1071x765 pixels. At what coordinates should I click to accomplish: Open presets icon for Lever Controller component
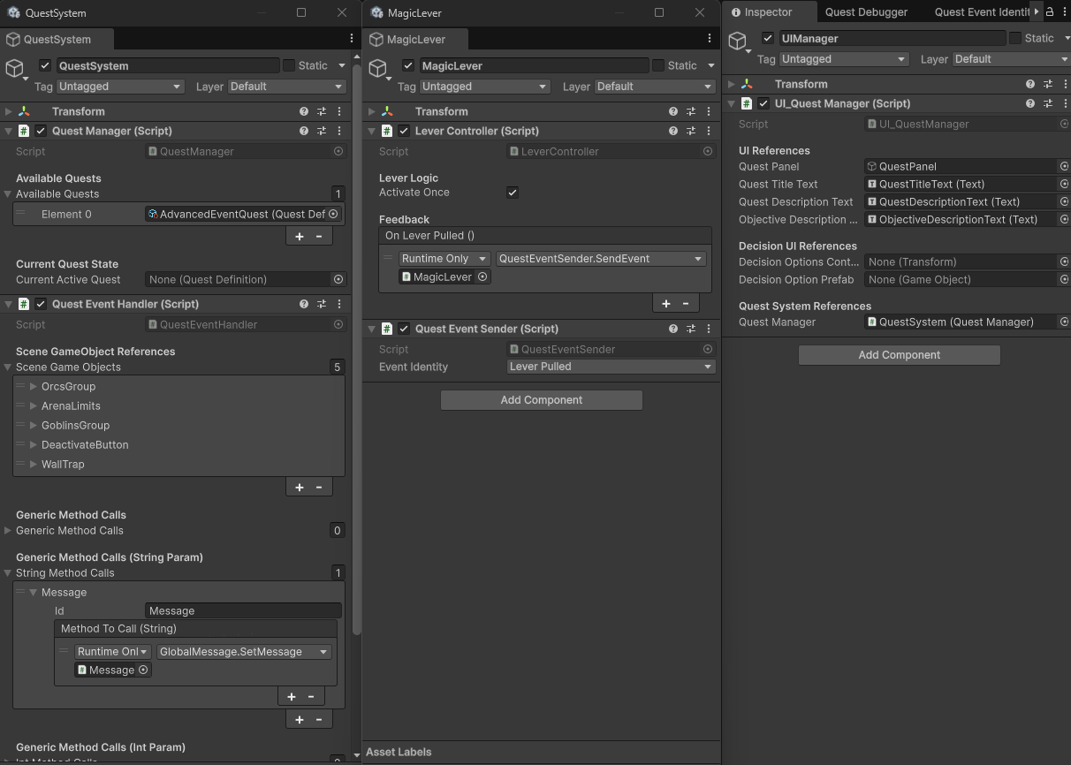coord(690,131)
